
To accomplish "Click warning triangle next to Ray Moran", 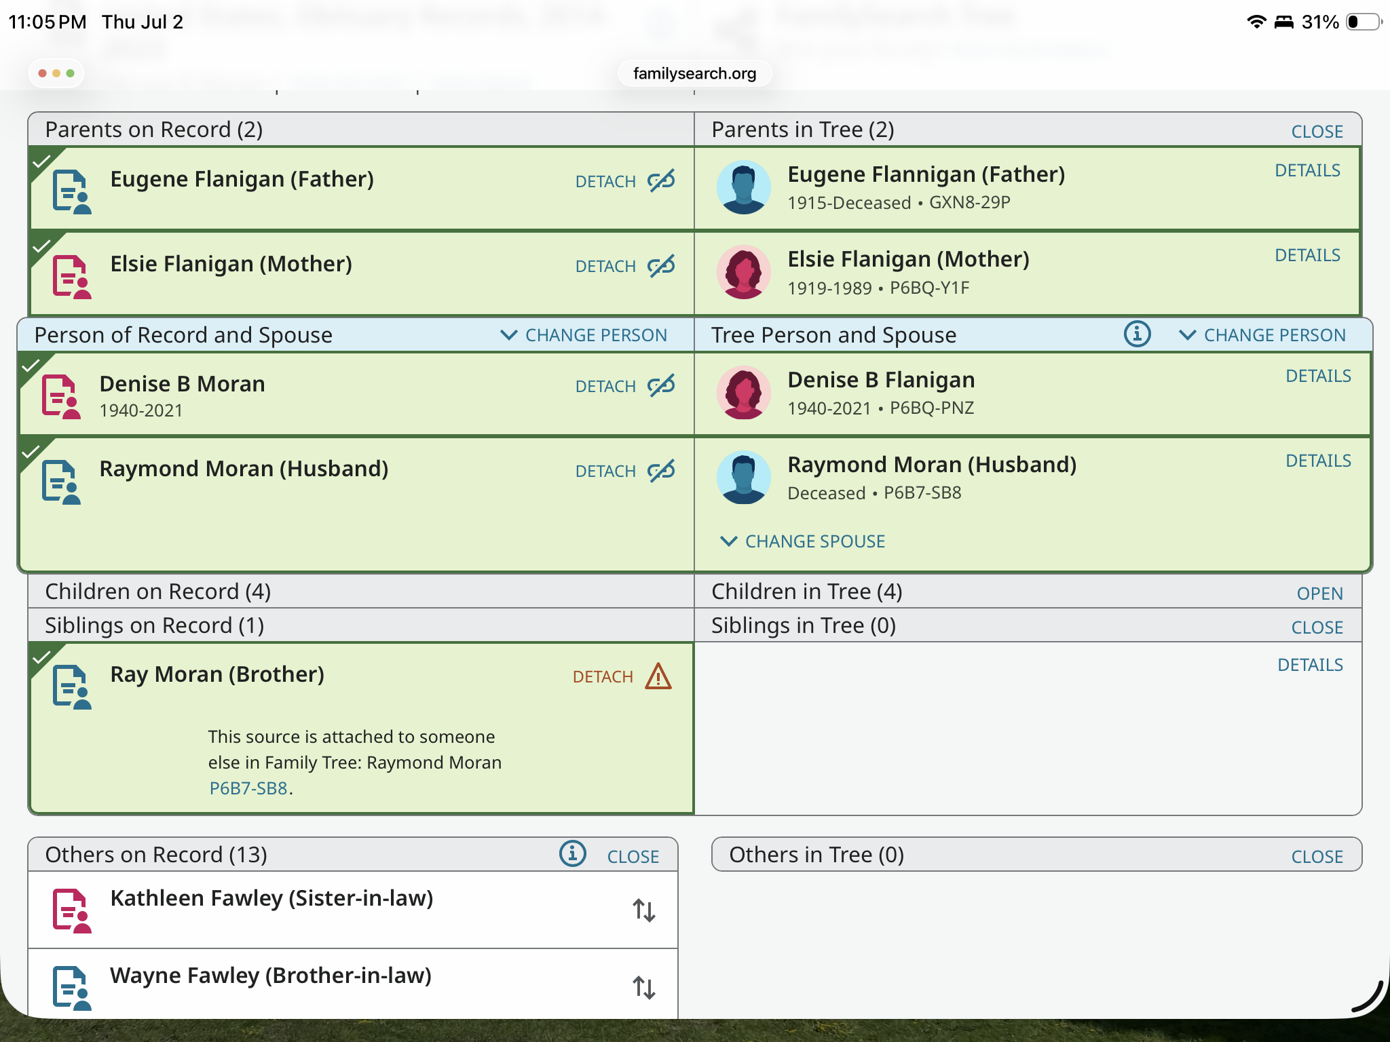I will click(658, 676).
